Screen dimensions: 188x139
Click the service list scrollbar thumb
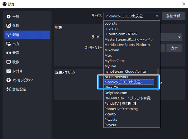pyautogui.click(x=158, y=80)
